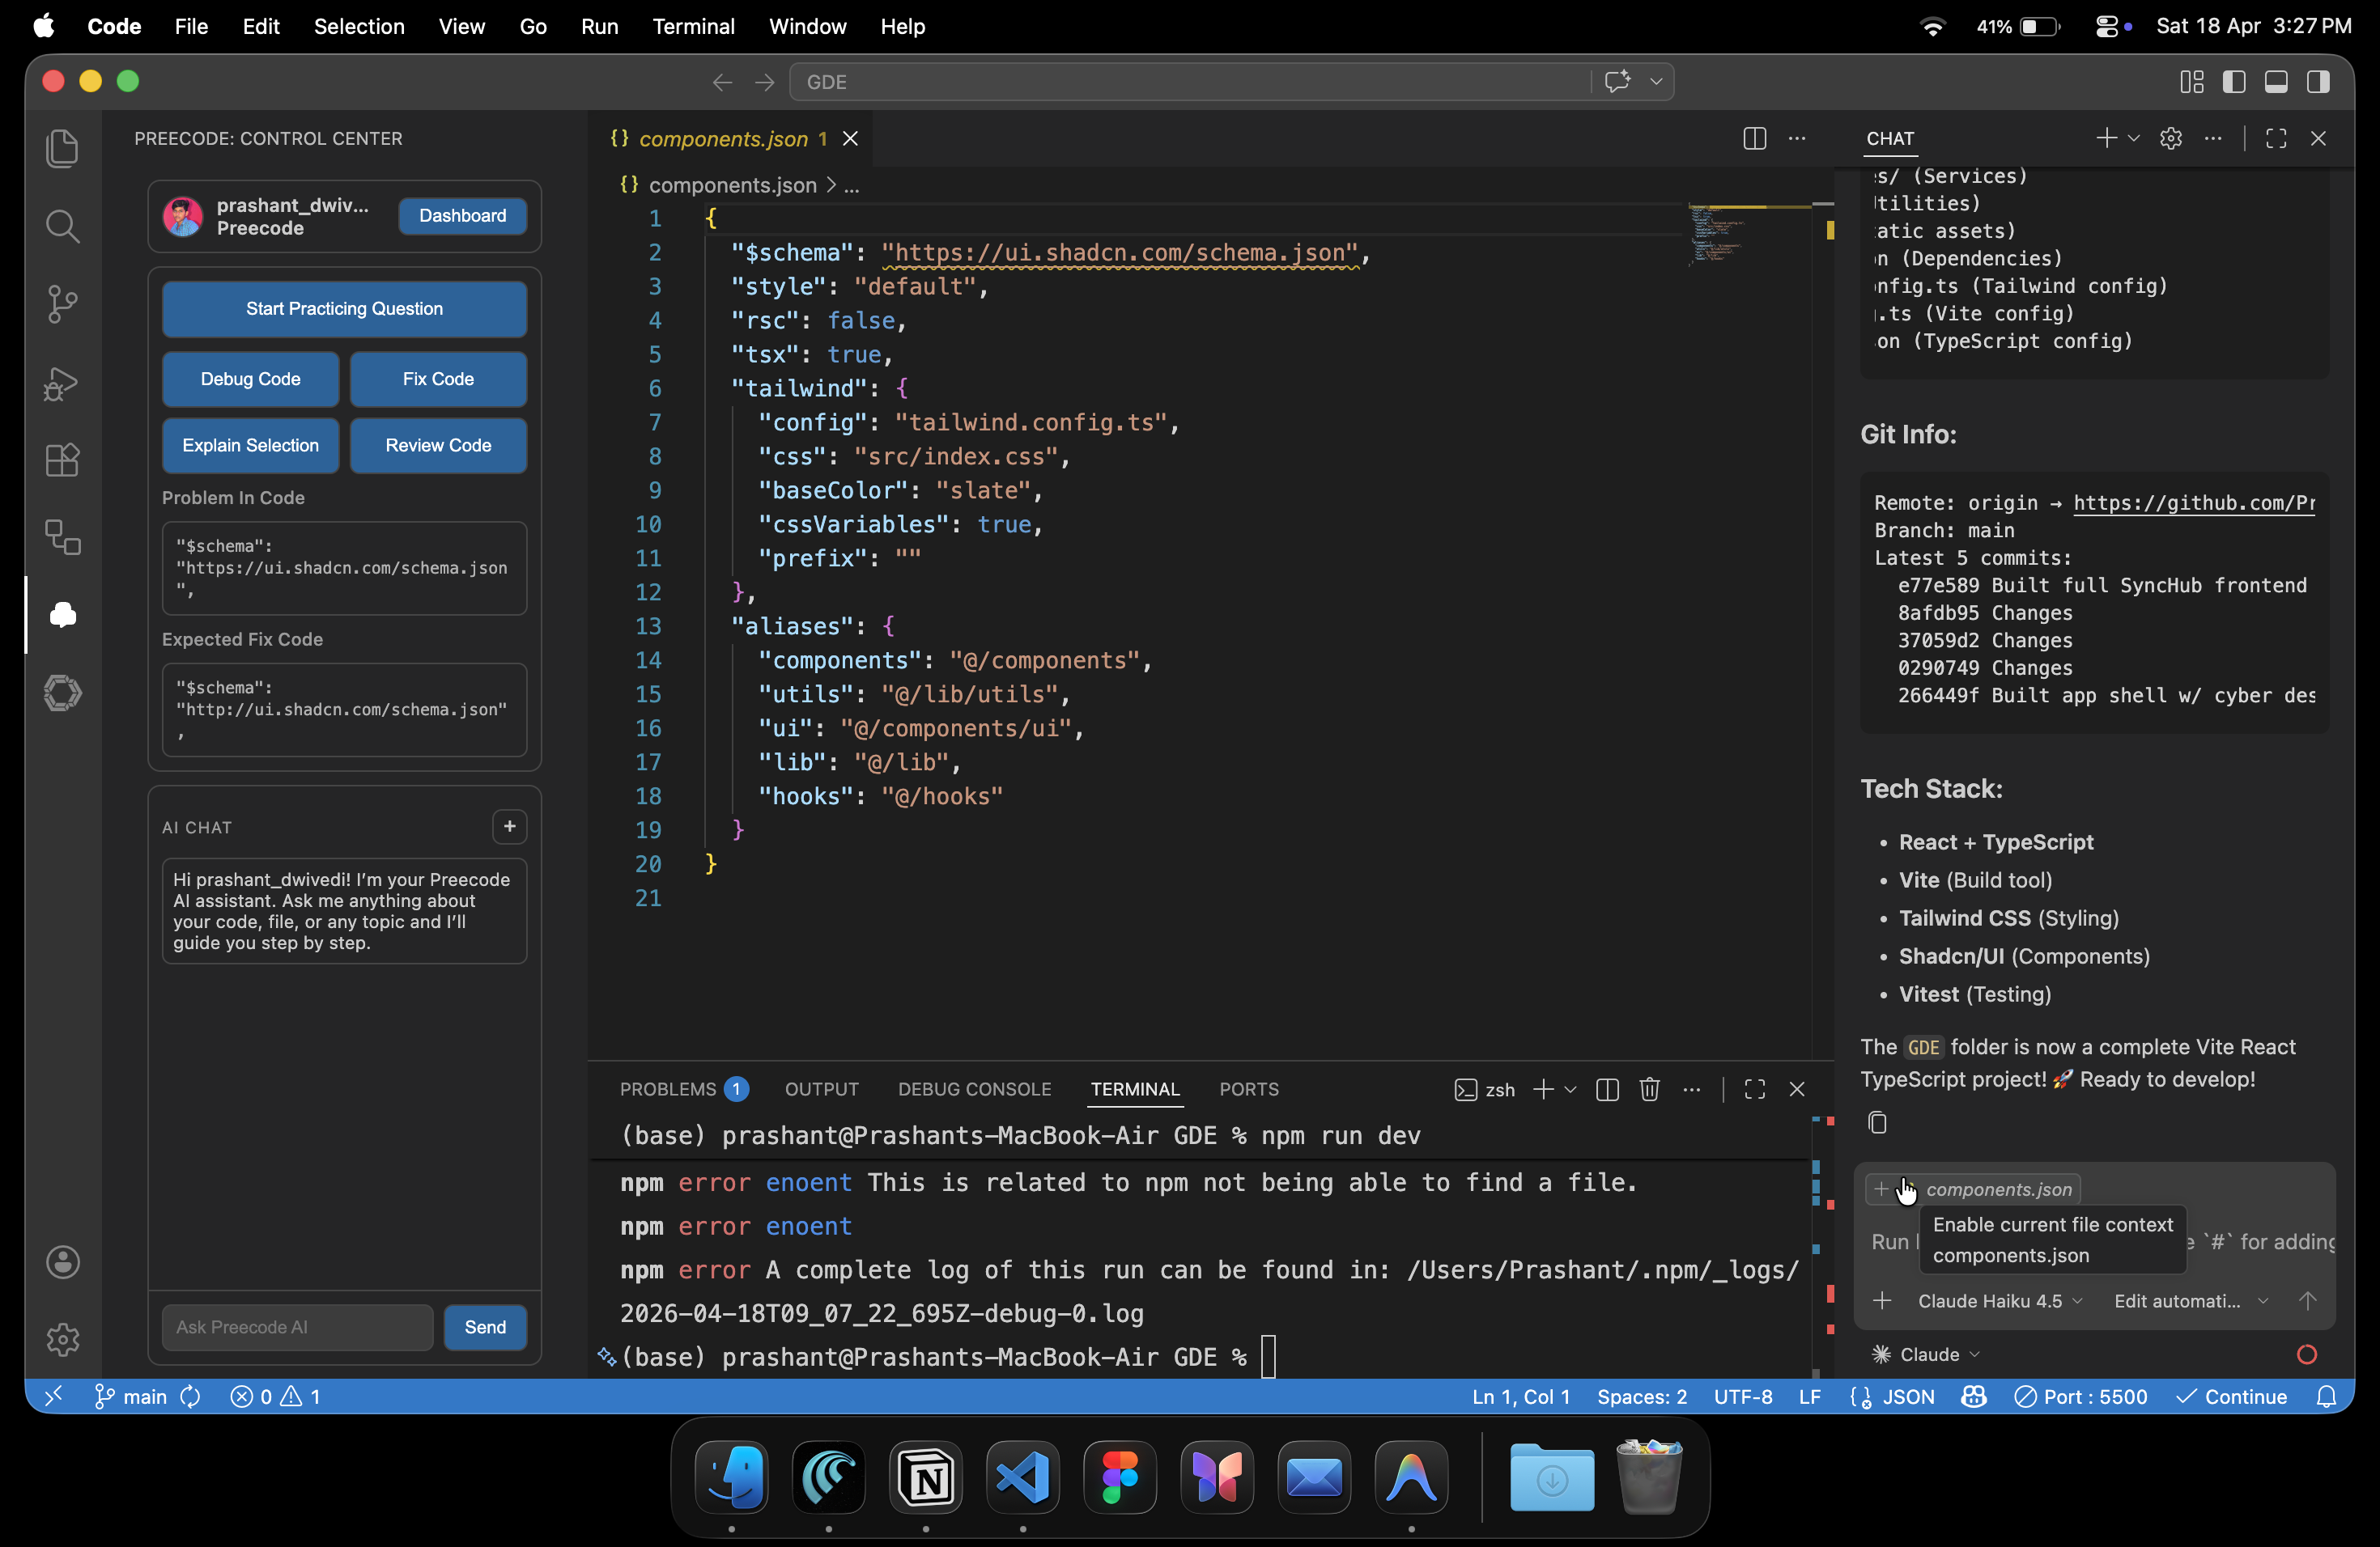Image resolution: width=2380 pixels, height=1547 pixels.
Task: Toggle the primary side bar layout button
Action: (2234, 82)
